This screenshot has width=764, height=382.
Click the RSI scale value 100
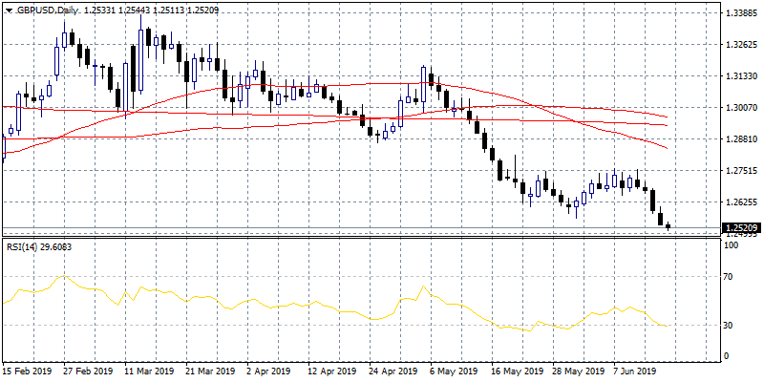[x=732, y=245]
